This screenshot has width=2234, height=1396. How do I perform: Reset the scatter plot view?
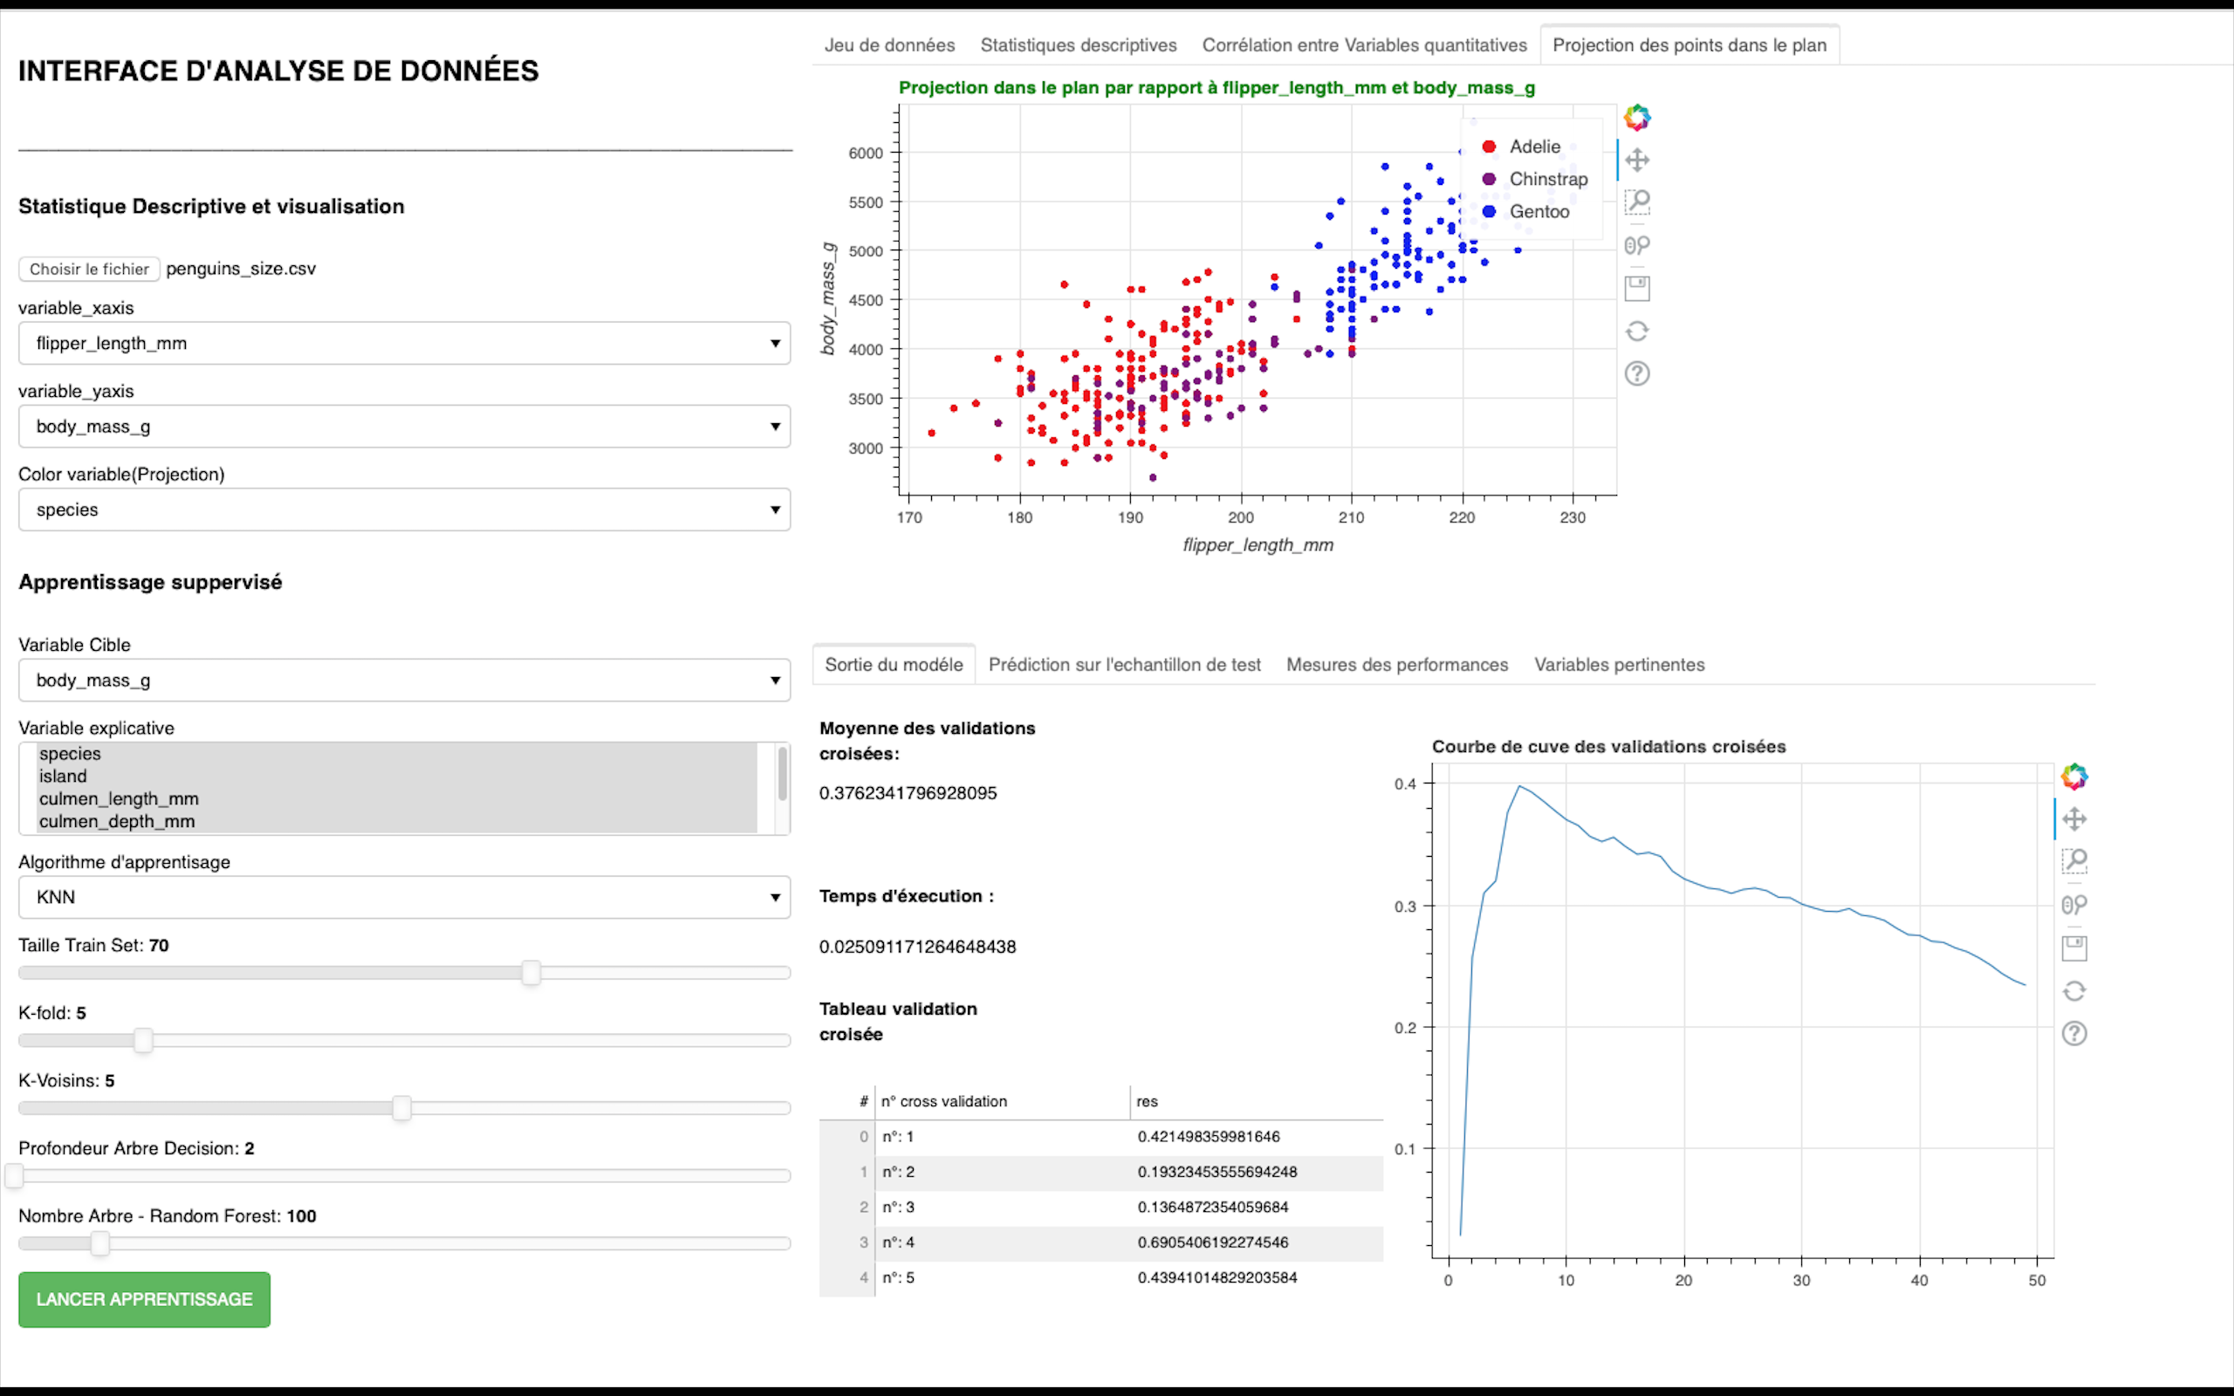coord(1637,331)
